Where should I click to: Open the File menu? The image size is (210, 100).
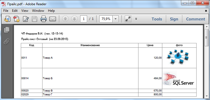(x=6, y=11)
